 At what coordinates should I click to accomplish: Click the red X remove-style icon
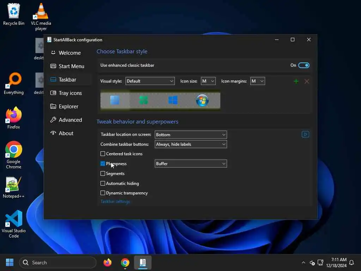307,82
